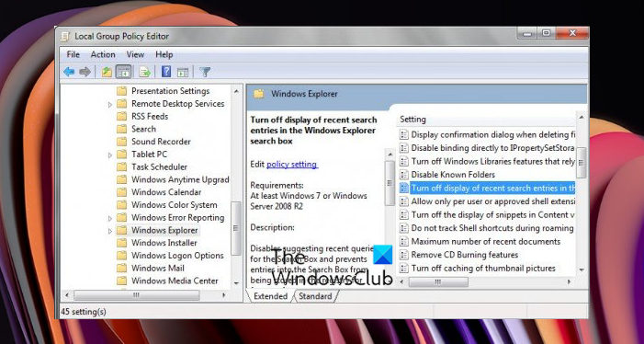644x344 pixels.
Task: Select Windows Color System tree item
Action: tap(175, 205)
